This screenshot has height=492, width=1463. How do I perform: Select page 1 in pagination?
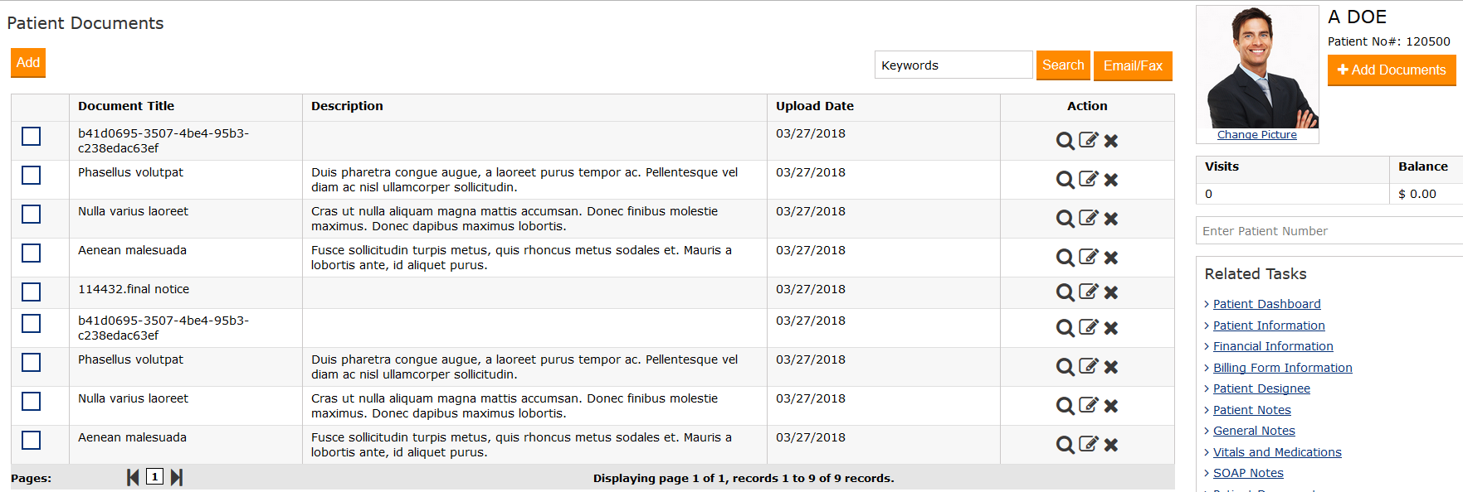tap(154, 477)
